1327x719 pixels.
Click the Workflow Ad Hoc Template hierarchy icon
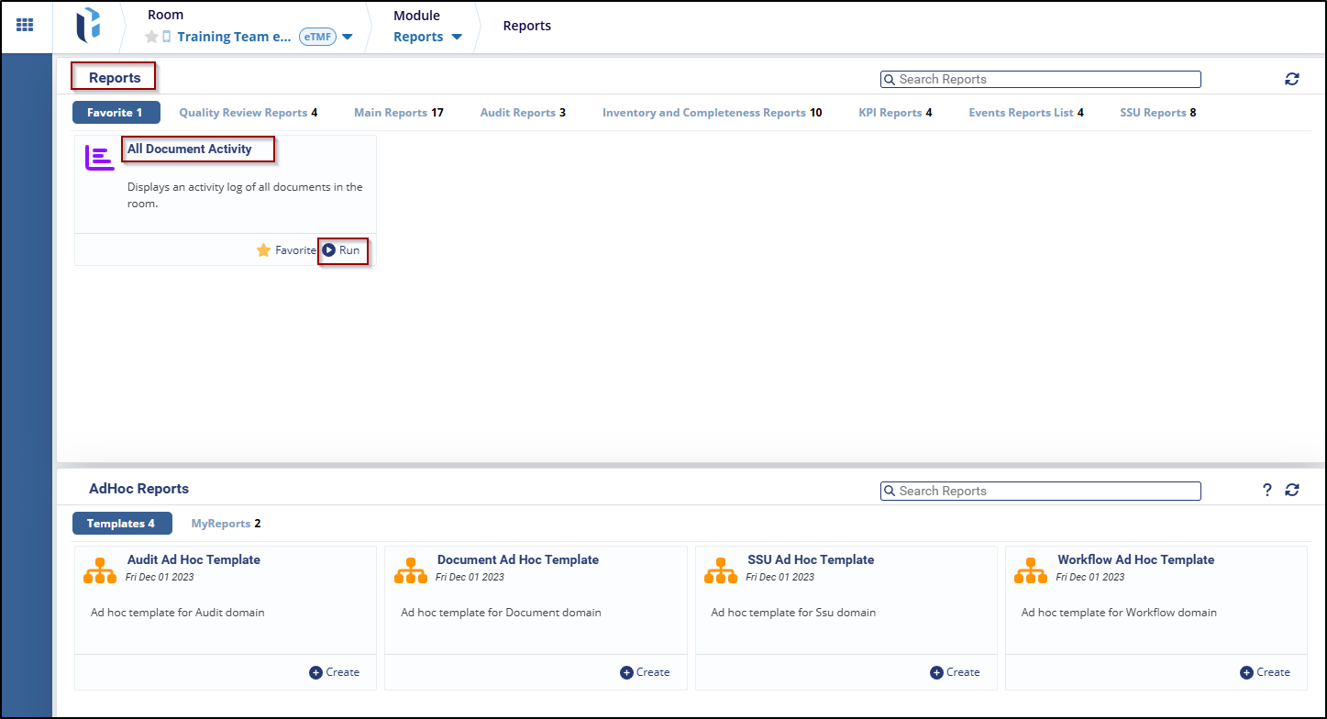click(1031, 570)
